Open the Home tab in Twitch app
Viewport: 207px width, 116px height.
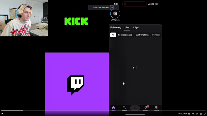point(114,108)
